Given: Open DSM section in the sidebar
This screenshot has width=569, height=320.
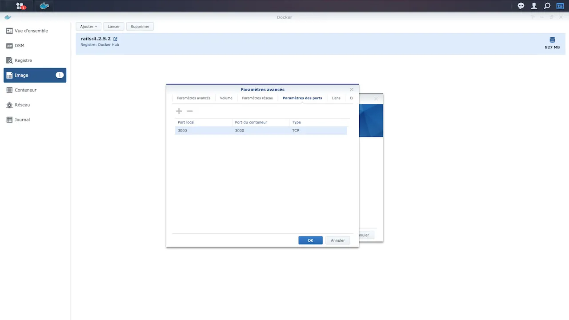Looking at the screenshot, I should [35, 46].
